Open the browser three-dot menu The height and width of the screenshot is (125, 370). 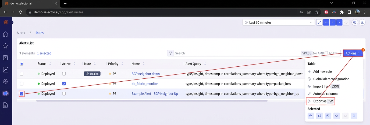point(365,12)
